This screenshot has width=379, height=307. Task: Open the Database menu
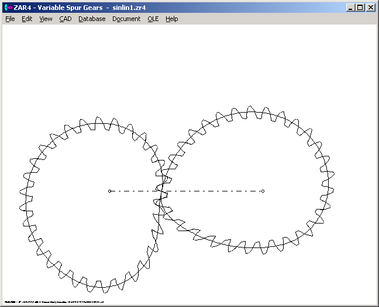point(92,19)
